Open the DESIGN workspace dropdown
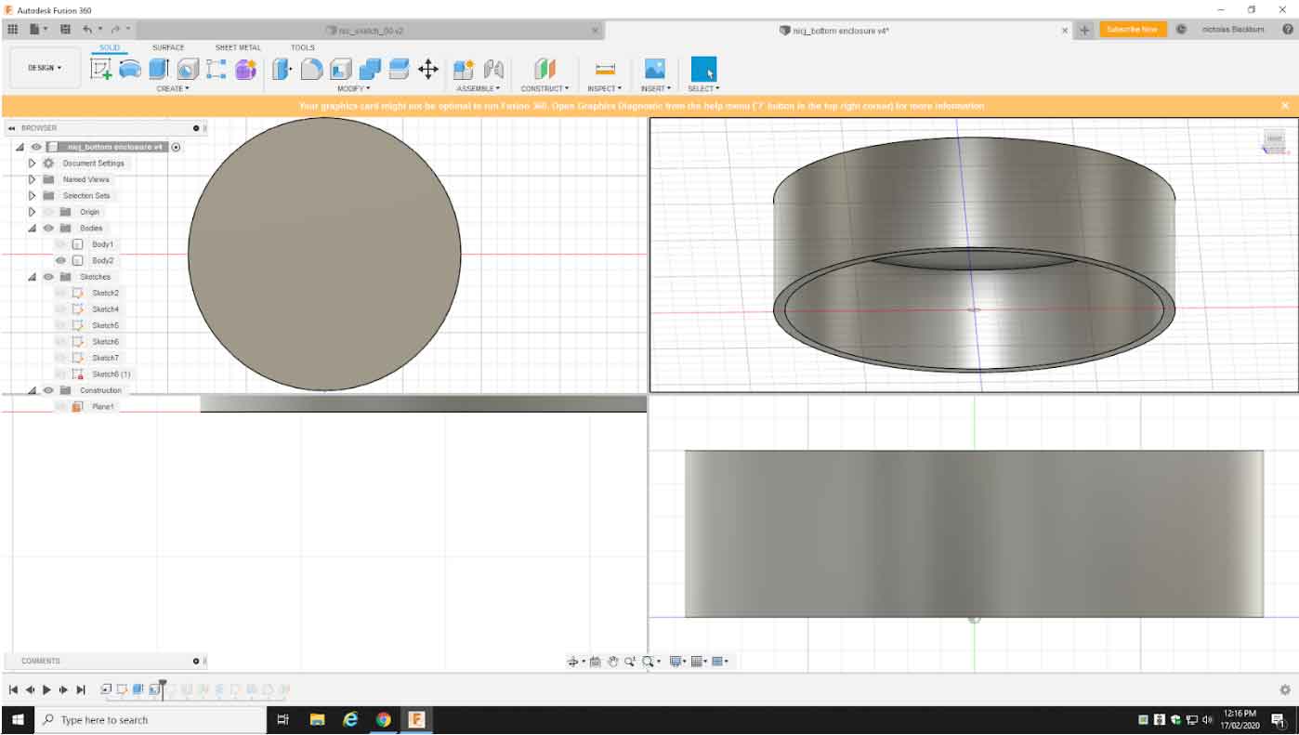The image size is (1299, 735). pyautogui.click(x=45, y=68)
